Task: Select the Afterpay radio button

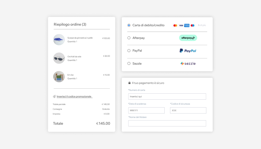Action: coord(129,38)
